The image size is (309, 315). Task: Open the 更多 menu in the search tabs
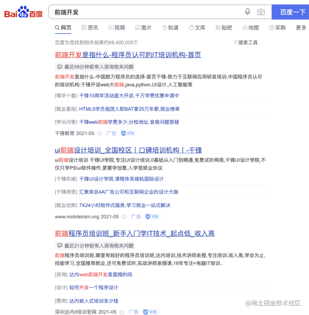click(301, 27)
